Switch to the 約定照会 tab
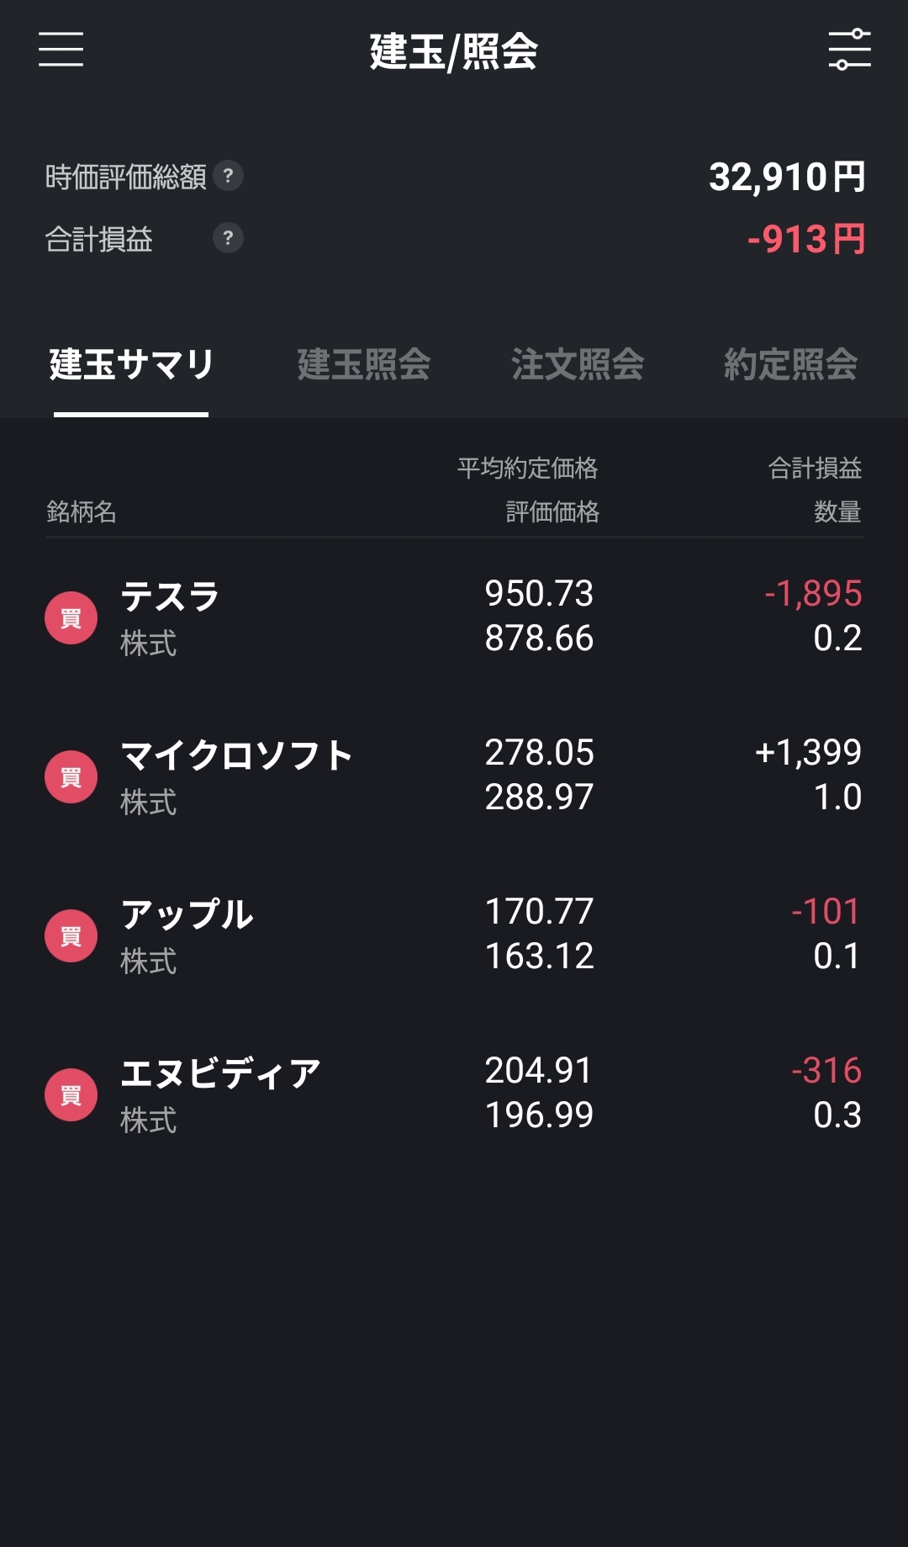Screen dimensions: 908x1547 (x=791, y=365)
